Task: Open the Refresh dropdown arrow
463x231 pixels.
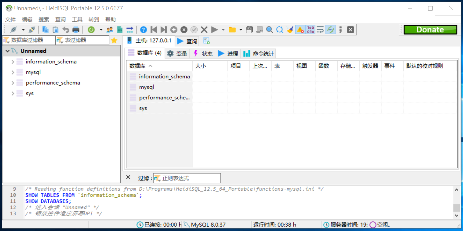Action: (x=101, y=30)
